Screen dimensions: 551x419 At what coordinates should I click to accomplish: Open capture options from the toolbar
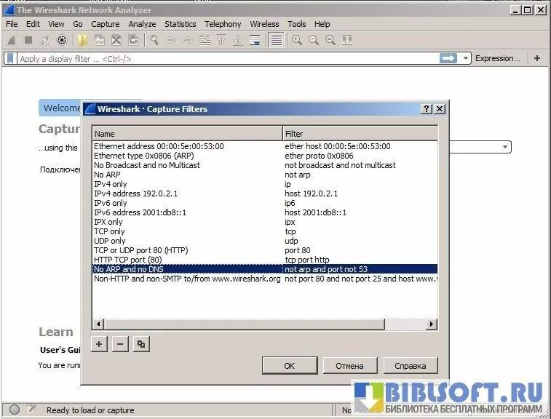pos(62,40)
